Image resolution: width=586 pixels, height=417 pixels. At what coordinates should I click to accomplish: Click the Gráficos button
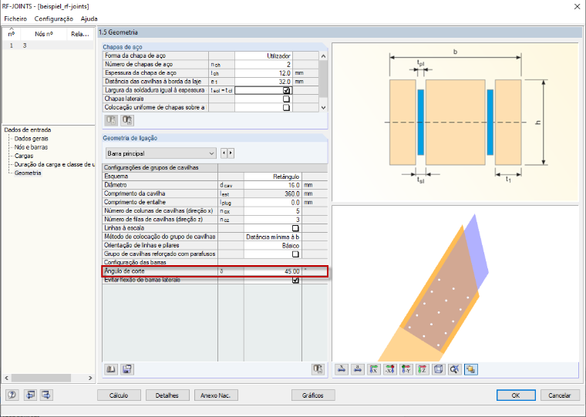313,395
